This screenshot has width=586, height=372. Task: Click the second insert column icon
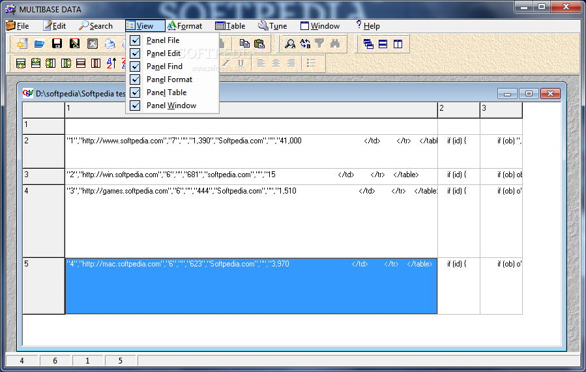(x=66, y=63)
